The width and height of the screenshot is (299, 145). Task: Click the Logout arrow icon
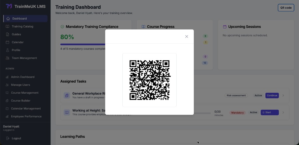(7, 138)
